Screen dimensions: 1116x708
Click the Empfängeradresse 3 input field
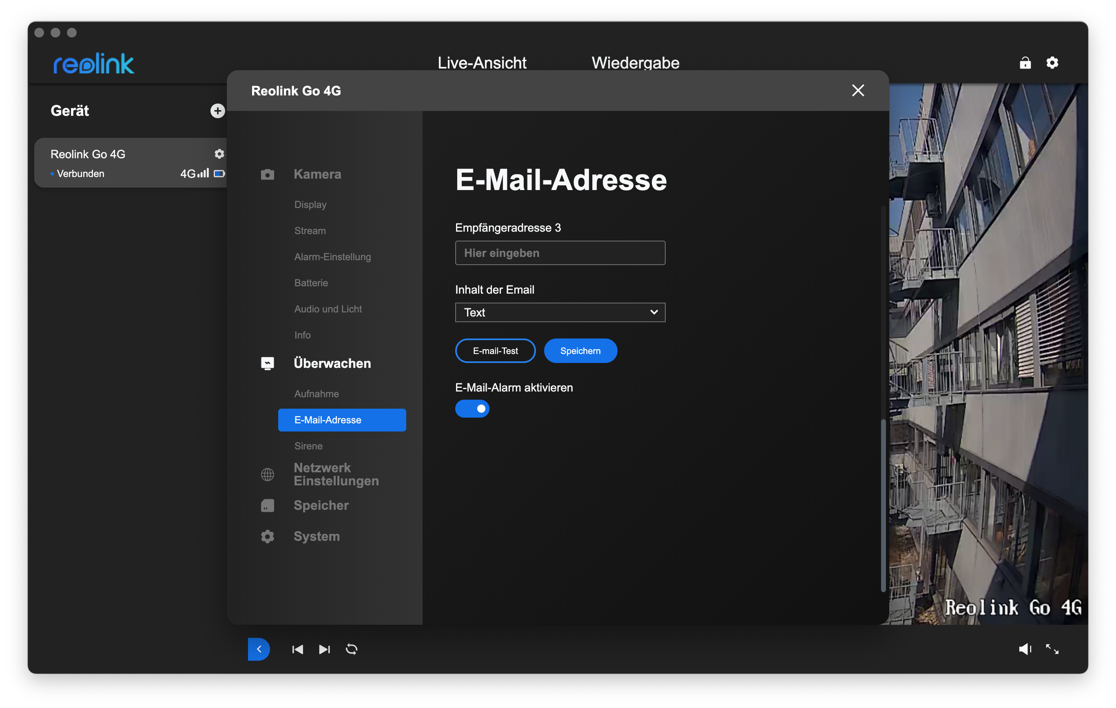[x=560, y=253]
